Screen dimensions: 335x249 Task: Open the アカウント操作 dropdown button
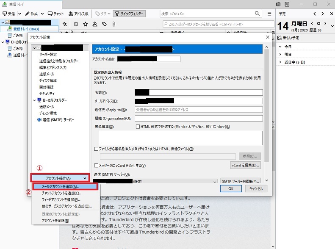[x=60, y=178]
